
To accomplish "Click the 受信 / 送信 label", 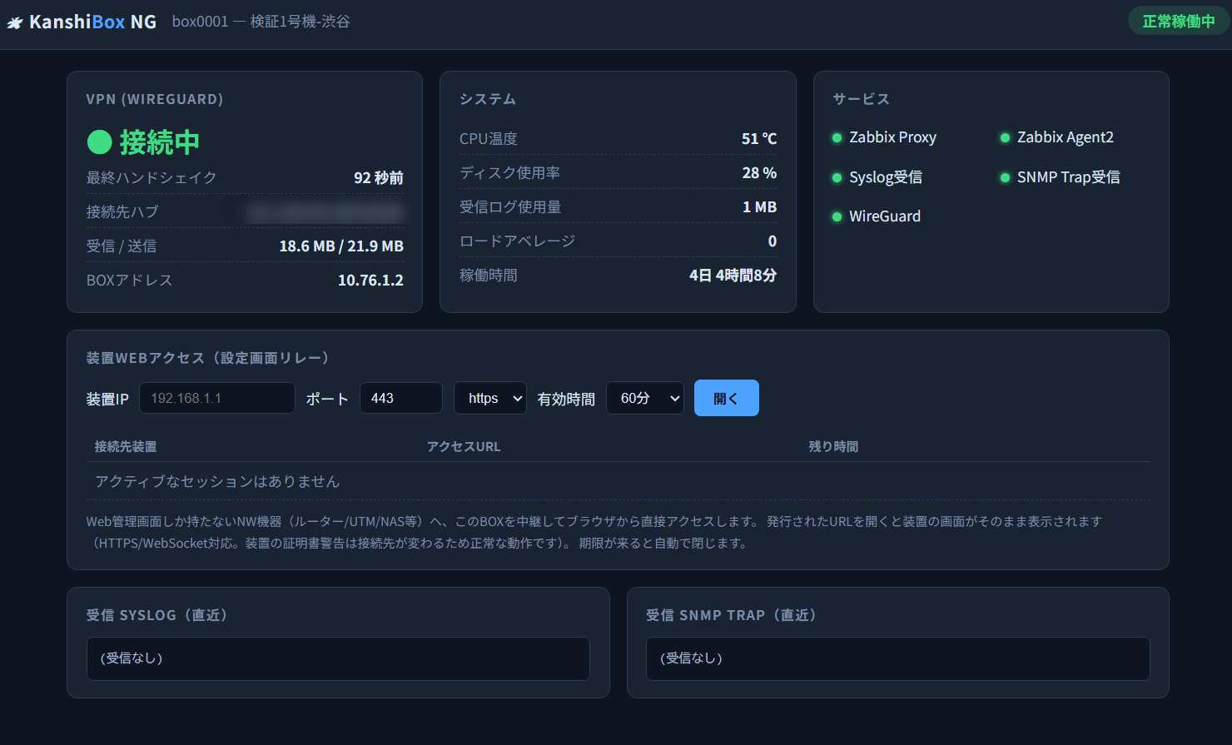I will (x=122, y=246).
